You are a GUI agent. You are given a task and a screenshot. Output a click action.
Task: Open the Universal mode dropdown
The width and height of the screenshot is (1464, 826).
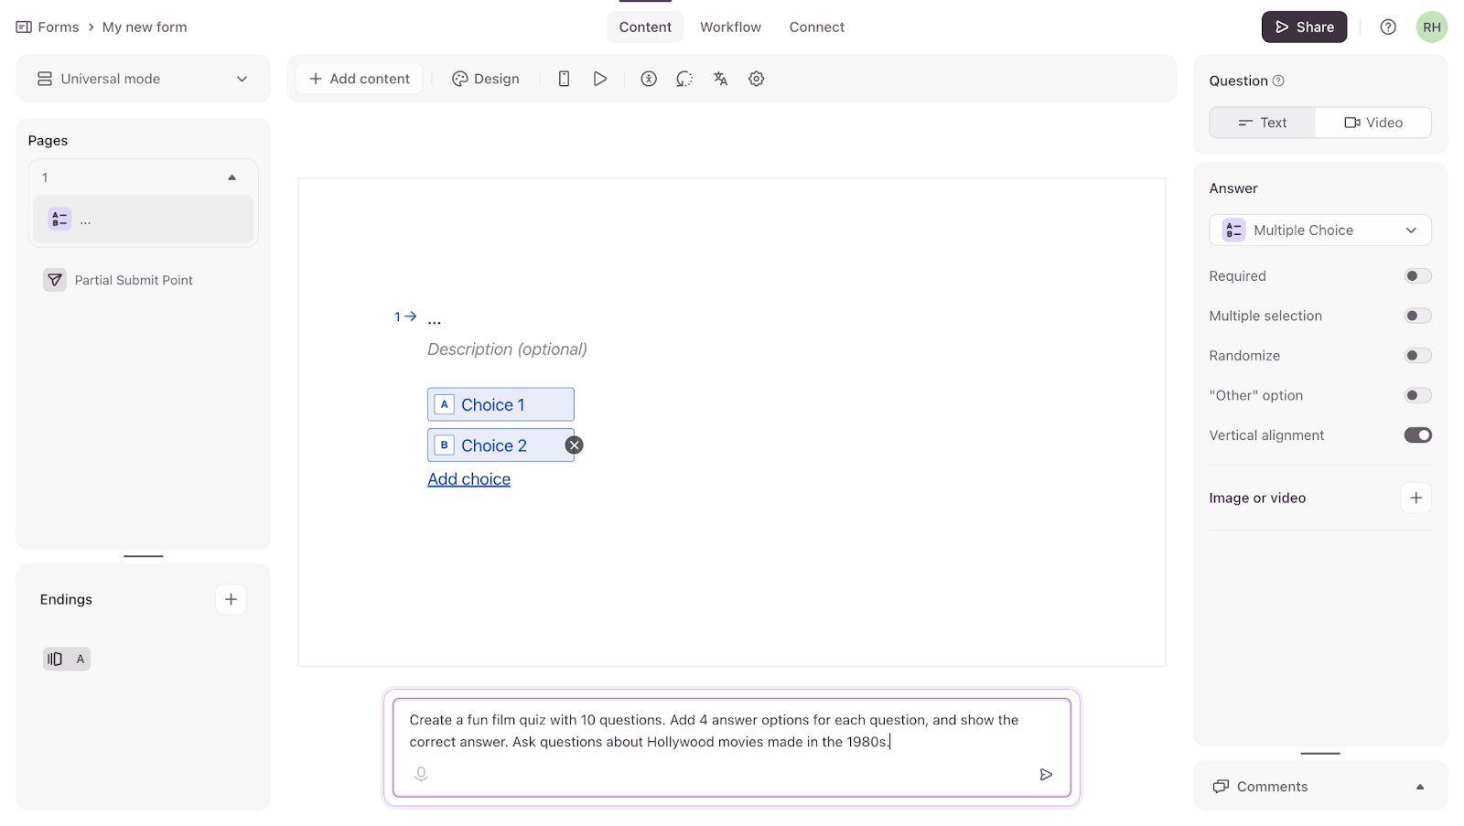coord(143,79)
